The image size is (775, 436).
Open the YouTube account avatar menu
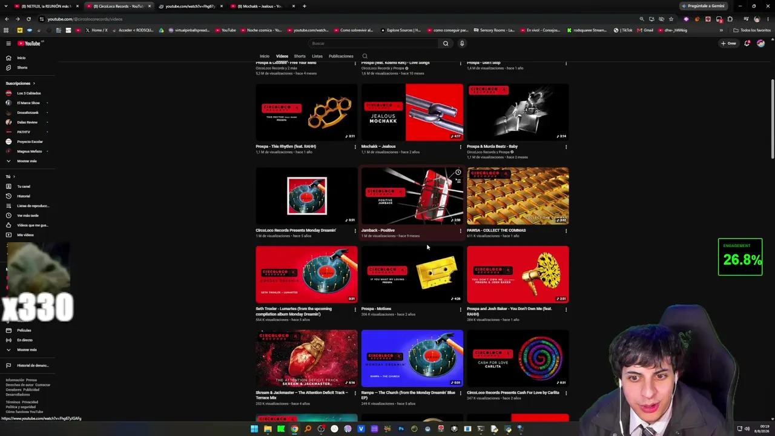click(760, 43)
